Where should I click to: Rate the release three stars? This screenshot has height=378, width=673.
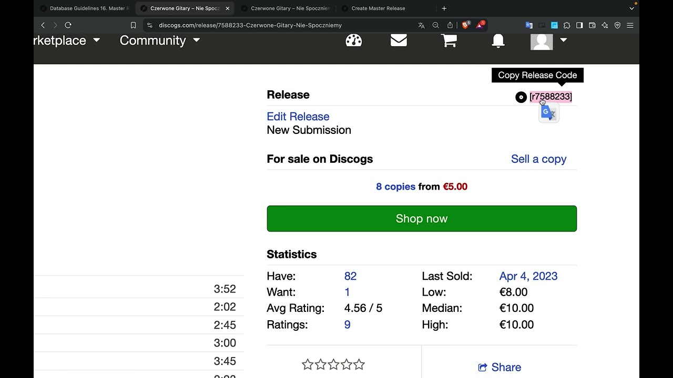(x=333, y=364)
